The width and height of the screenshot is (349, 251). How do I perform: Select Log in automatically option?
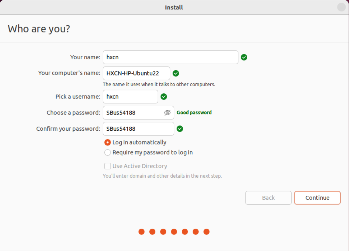click(x=108, y=142)
